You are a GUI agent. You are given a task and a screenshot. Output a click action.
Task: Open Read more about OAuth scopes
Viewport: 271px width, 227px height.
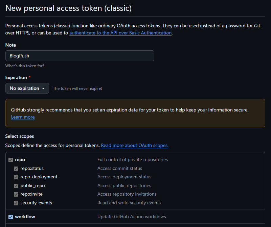coord(135,145)
